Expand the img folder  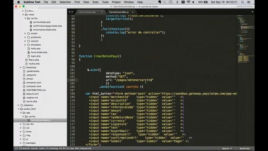coord(21,135)
